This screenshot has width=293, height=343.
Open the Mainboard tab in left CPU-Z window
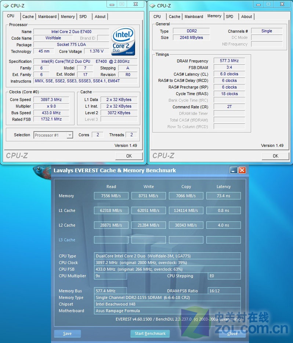[x=47, y=17]
